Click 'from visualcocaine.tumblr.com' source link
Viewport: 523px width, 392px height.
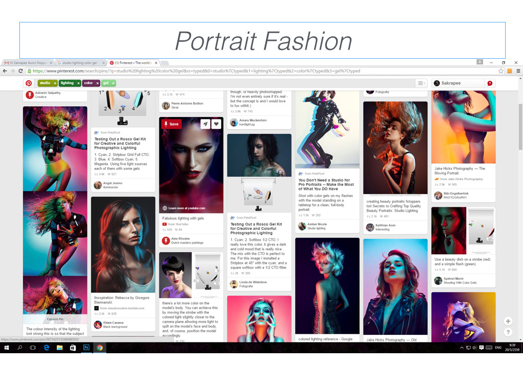point(122,308)
